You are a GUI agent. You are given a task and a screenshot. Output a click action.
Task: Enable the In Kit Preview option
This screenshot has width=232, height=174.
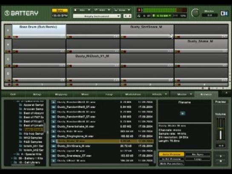coord(171,159)
